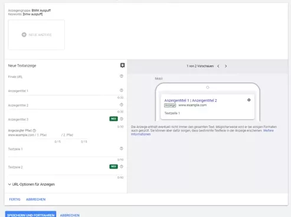291x217 pixels.
Task: Open help icon for Finale URL
Action: coord(122,76)
